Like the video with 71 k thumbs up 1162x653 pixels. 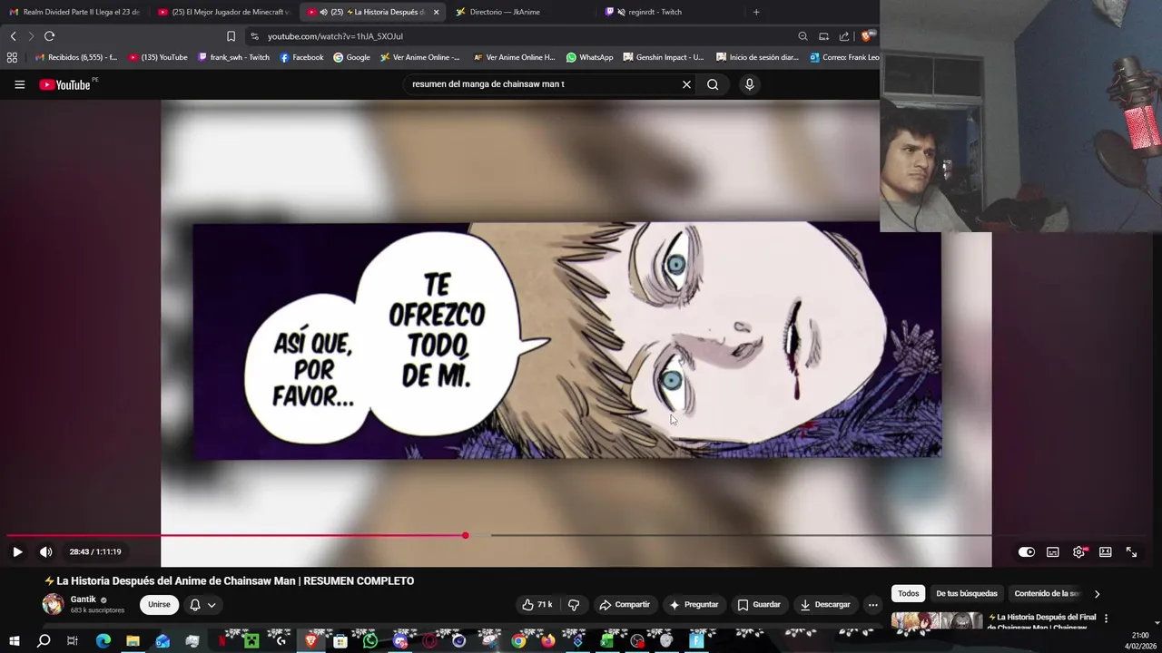[537, 605]
